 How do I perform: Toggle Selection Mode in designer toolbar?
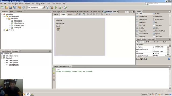pos(77,14)
